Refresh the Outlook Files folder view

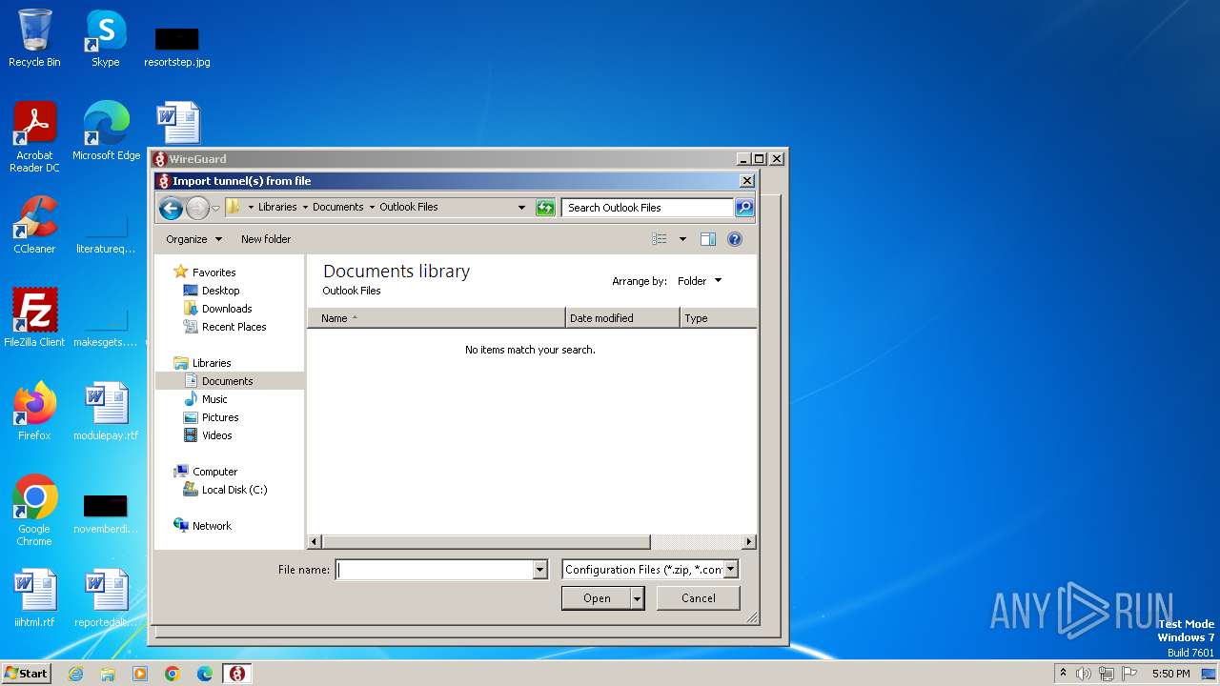point(545,208)
